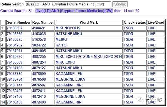Screen dimensions: 167x107
Task: Open registration number 4887254
Action: pyautogui.click(x=39, y=62)
